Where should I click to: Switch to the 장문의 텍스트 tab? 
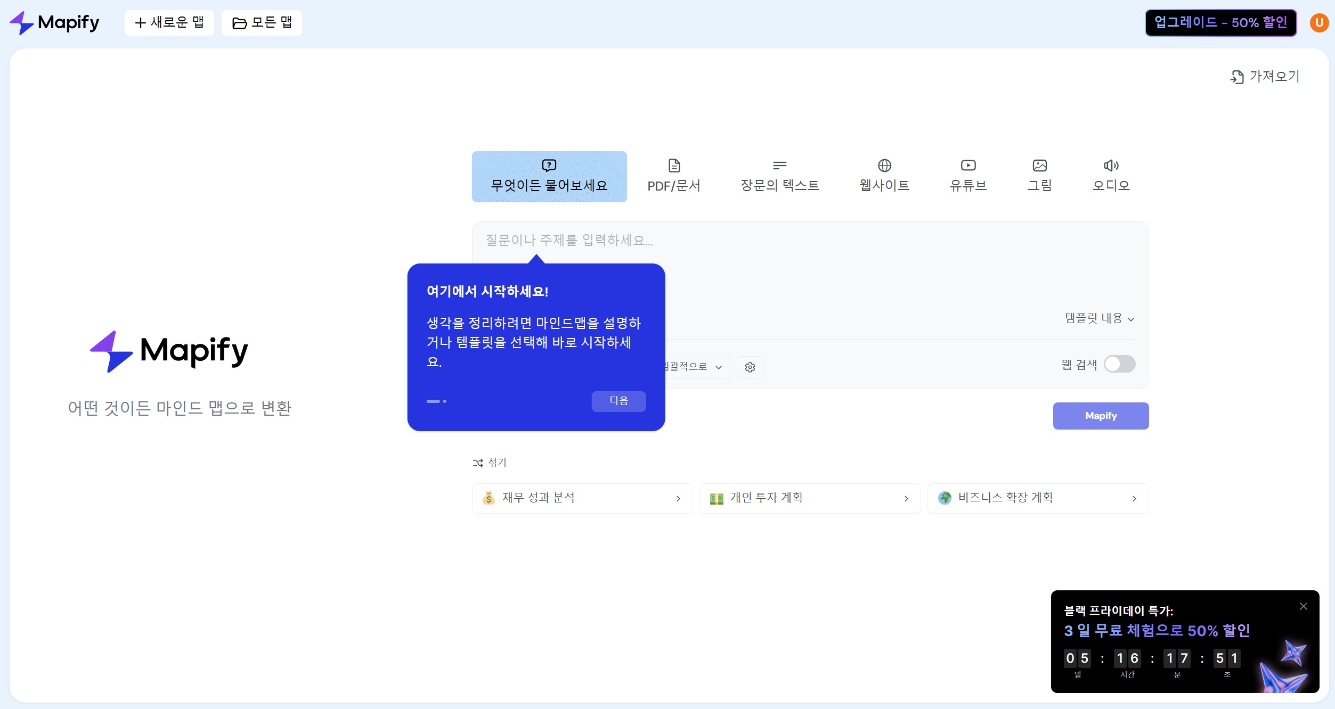tap(779, 177)
